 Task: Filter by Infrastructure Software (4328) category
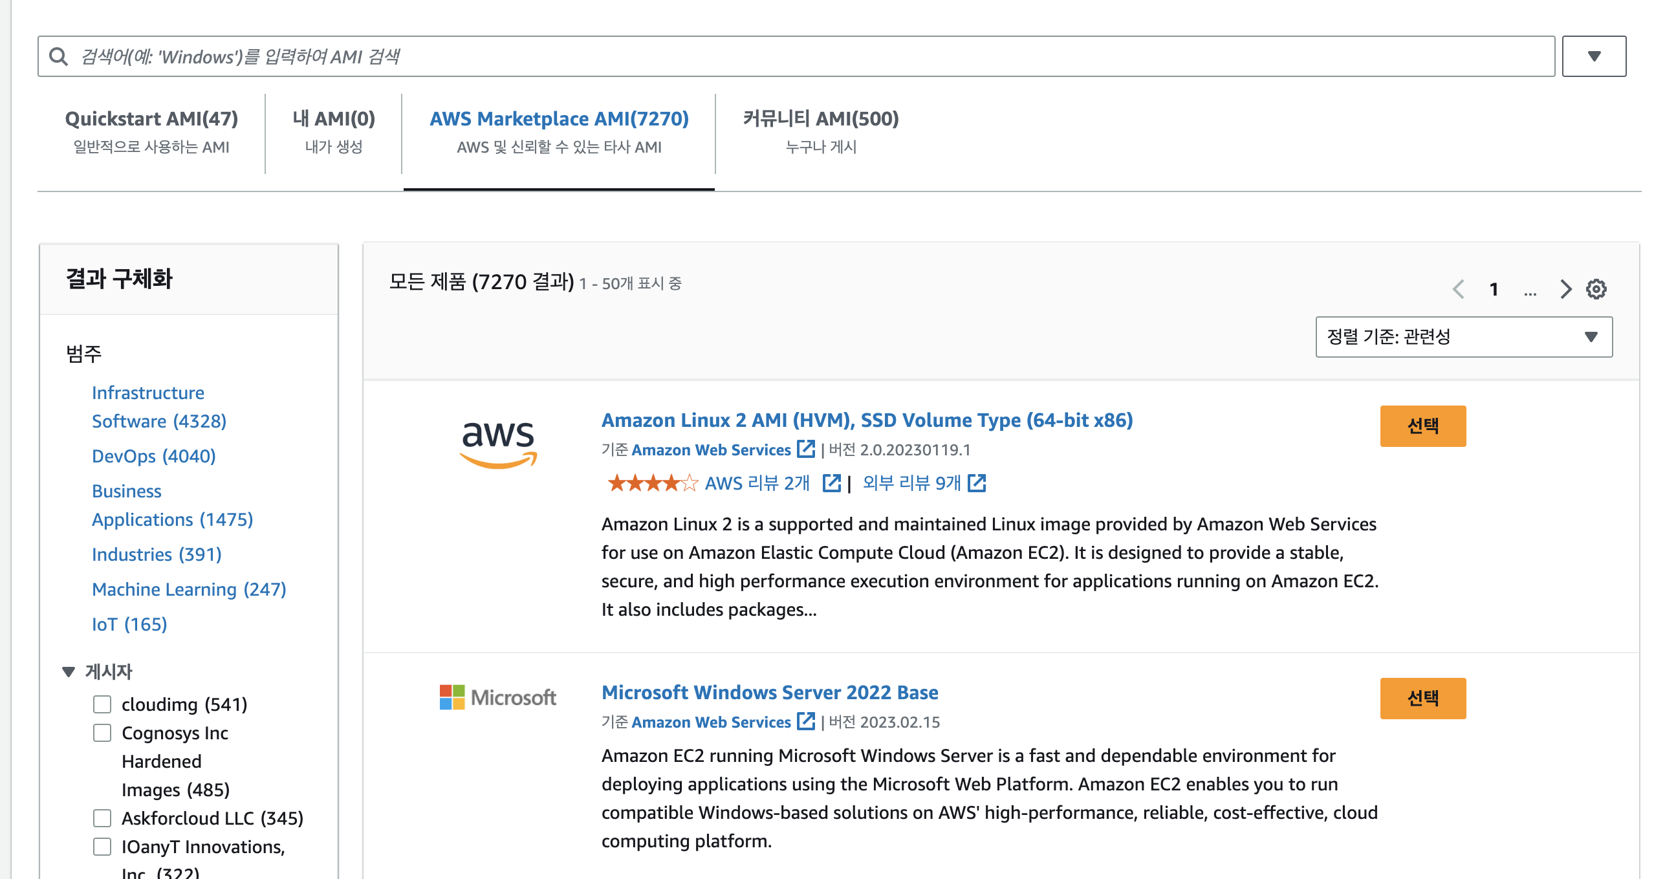159,407
